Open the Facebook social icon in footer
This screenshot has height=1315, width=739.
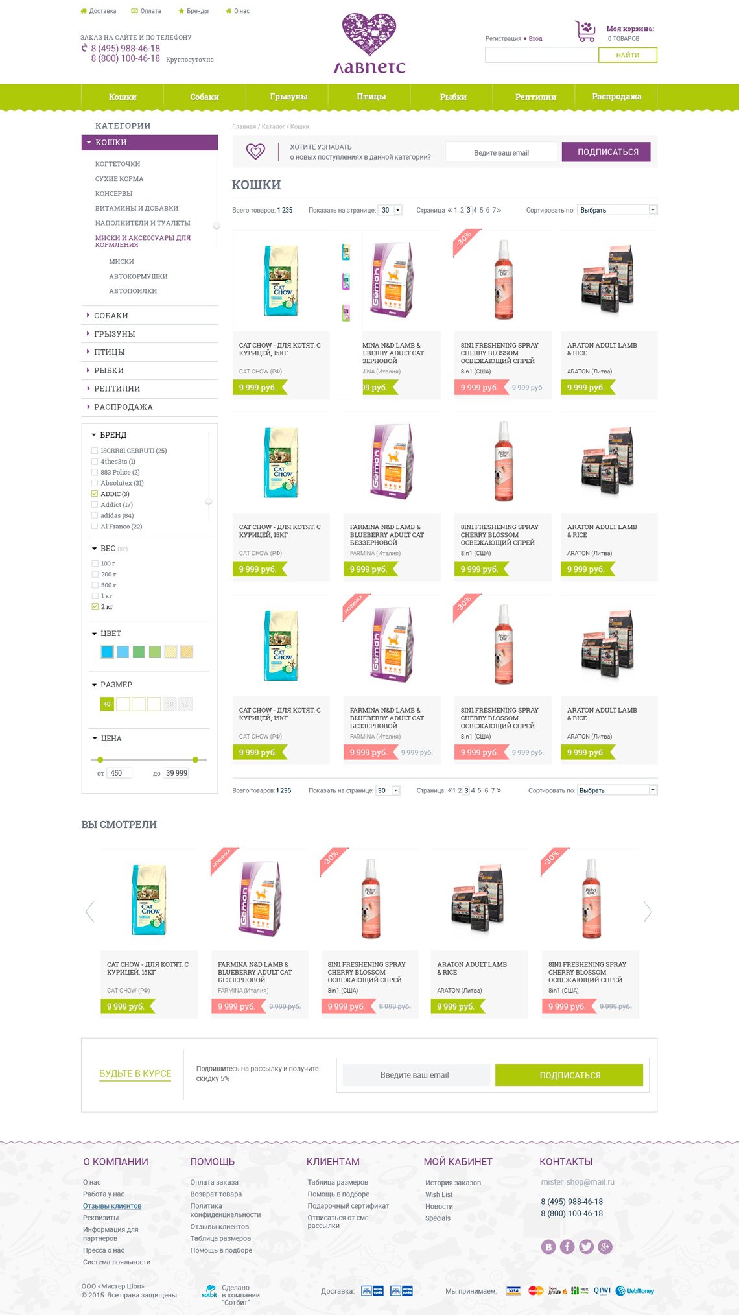click(x=567, y=1246)
